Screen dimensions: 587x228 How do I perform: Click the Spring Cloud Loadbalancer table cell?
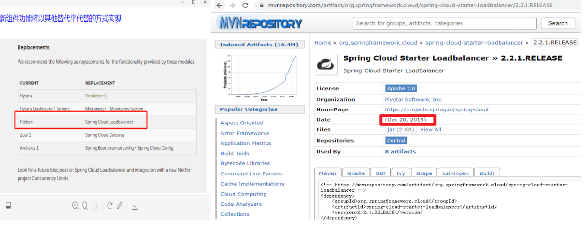click(x=109, y=122)
